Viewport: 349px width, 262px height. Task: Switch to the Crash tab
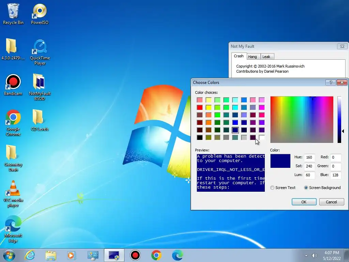(239, 56)
